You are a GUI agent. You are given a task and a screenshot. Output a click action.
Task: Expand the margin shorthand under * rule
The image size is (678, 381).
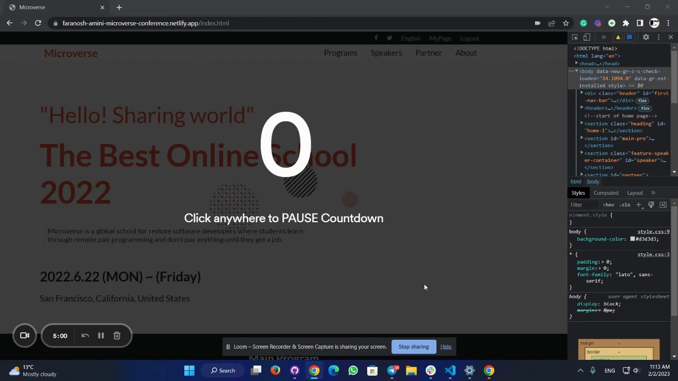[600, 268]
